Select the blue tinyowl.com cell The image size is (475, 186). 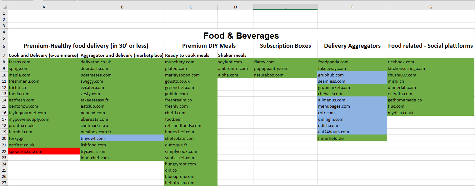pyautogui.click(x=122, y=138)
